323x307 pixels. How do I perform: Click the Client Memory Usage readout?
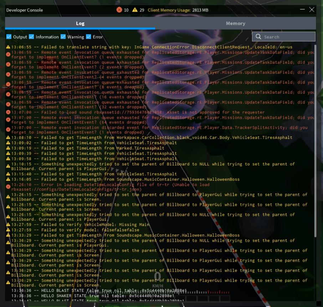coord(178,10)
